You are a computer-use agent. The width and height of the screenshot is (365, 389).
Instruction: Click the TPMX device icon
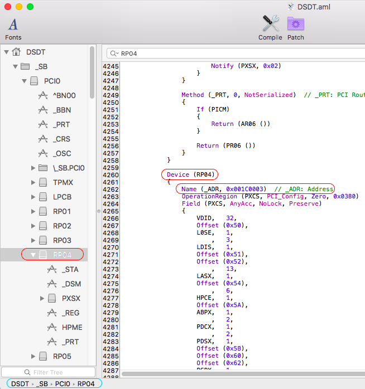point(43,182)
